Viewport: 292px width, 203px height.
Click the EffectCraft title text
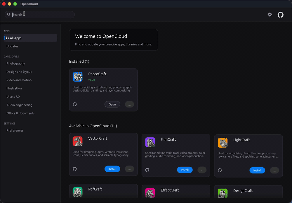pos(170,190)
